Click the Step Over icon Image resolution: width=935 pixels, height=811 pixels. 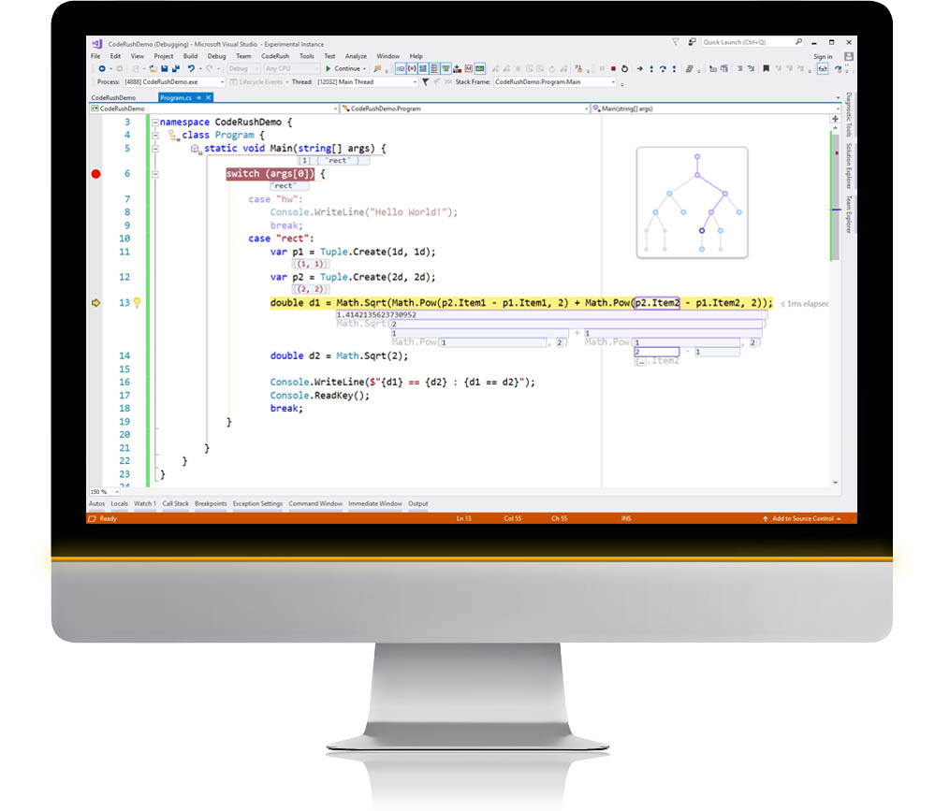pyautogui.click(x=663, y=69)
